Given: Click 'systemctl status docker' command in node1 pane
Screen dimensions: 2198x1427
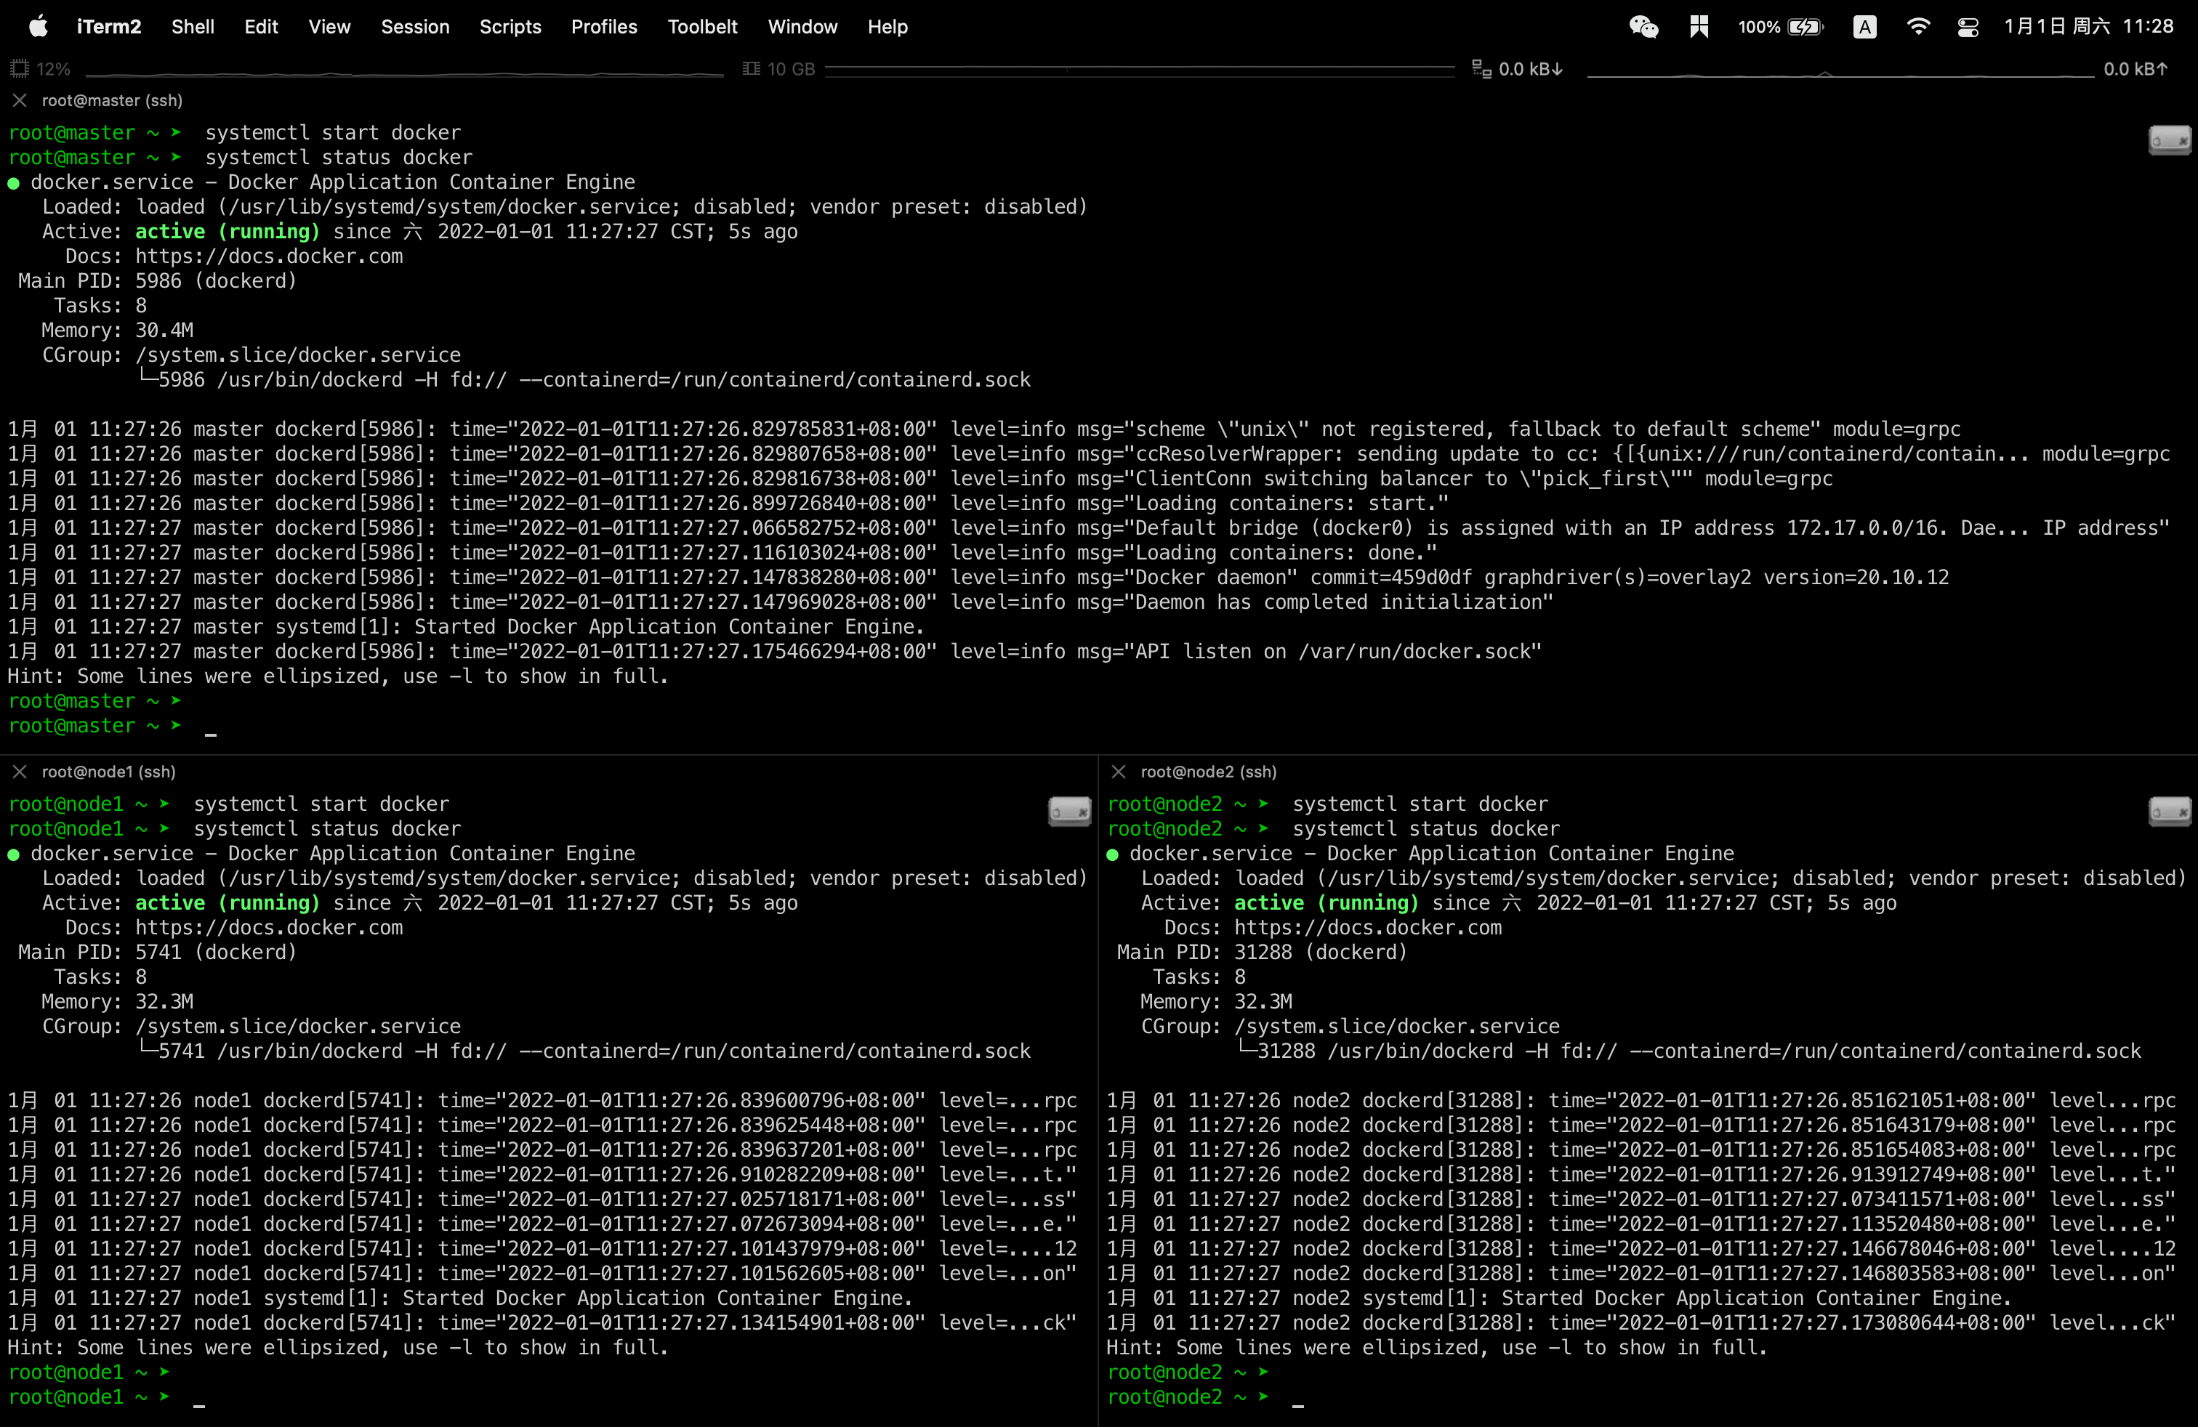Looking at the screenshot, I should [x=327, y=828].
